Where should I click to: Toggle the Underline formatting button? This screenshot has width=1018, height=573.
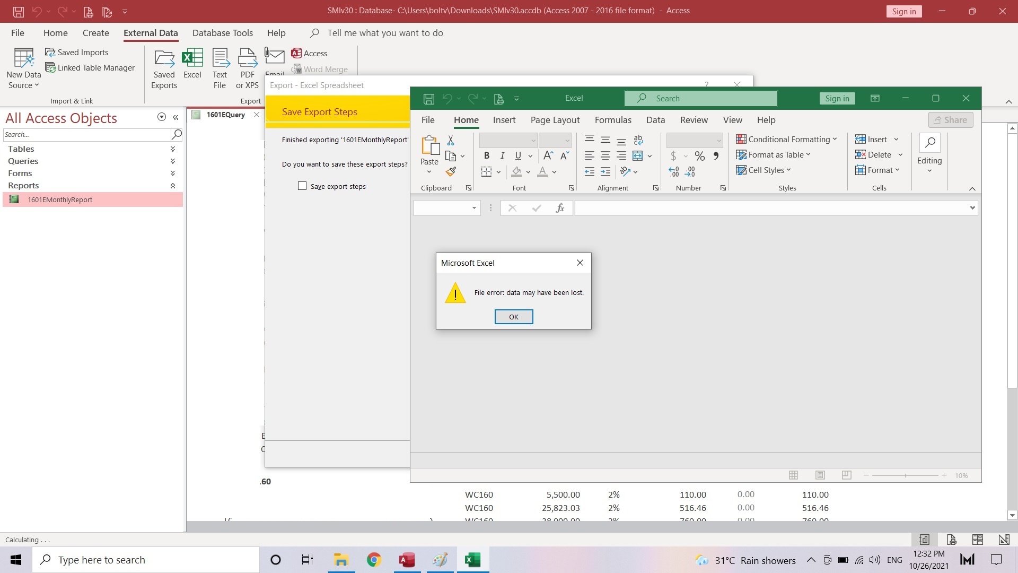pyautogui.click(x=518, y=155)
